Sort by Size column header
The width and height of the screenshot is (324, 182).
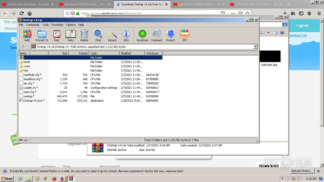[x=58, y=53]
